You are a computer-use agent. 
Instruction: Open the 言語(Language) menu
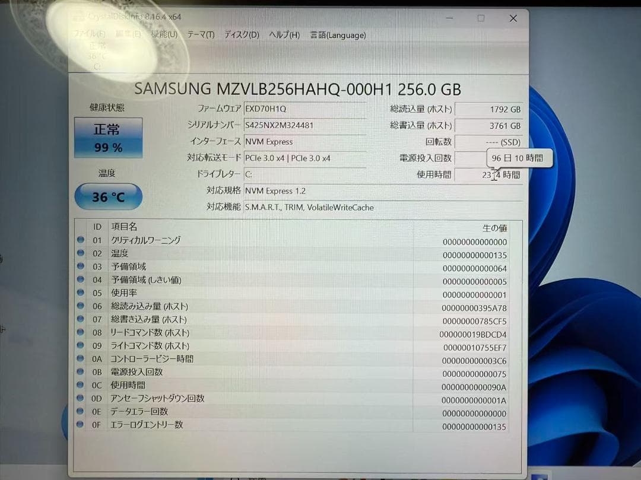point(337,36)
